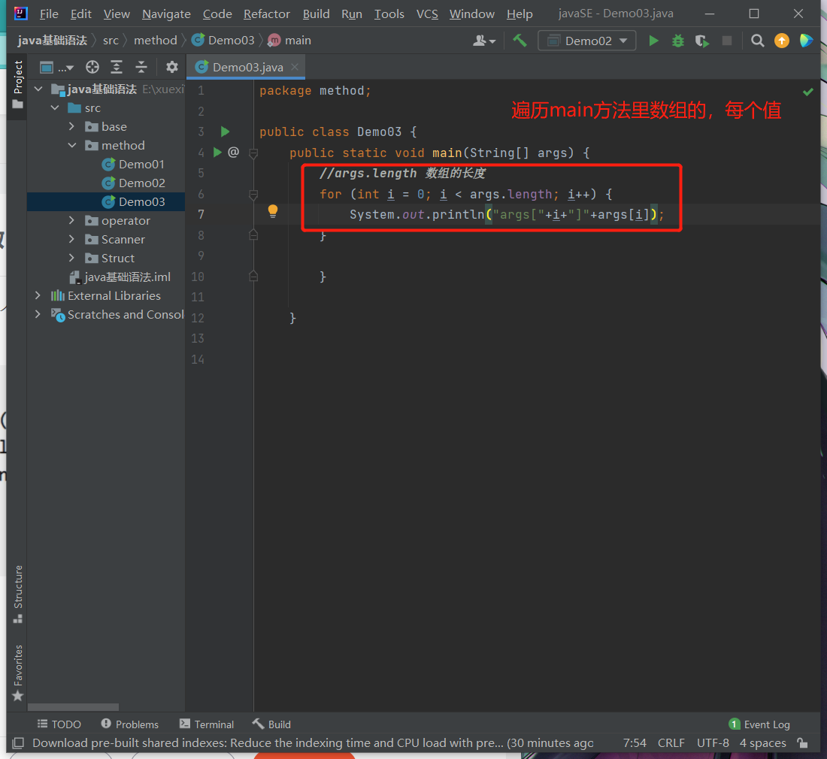
Task: Click the Project panel horizontal scrollbar
Action: (x=74, y=707)
